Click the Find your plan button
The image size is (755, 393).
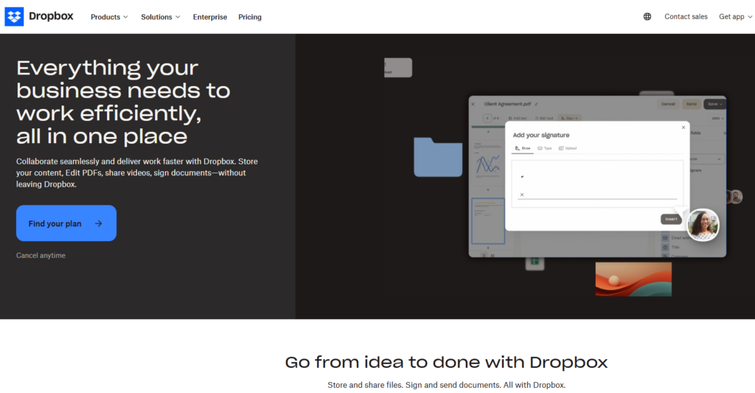66,223
